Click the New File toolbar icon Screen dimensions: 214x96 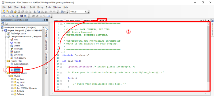point(8,12)
